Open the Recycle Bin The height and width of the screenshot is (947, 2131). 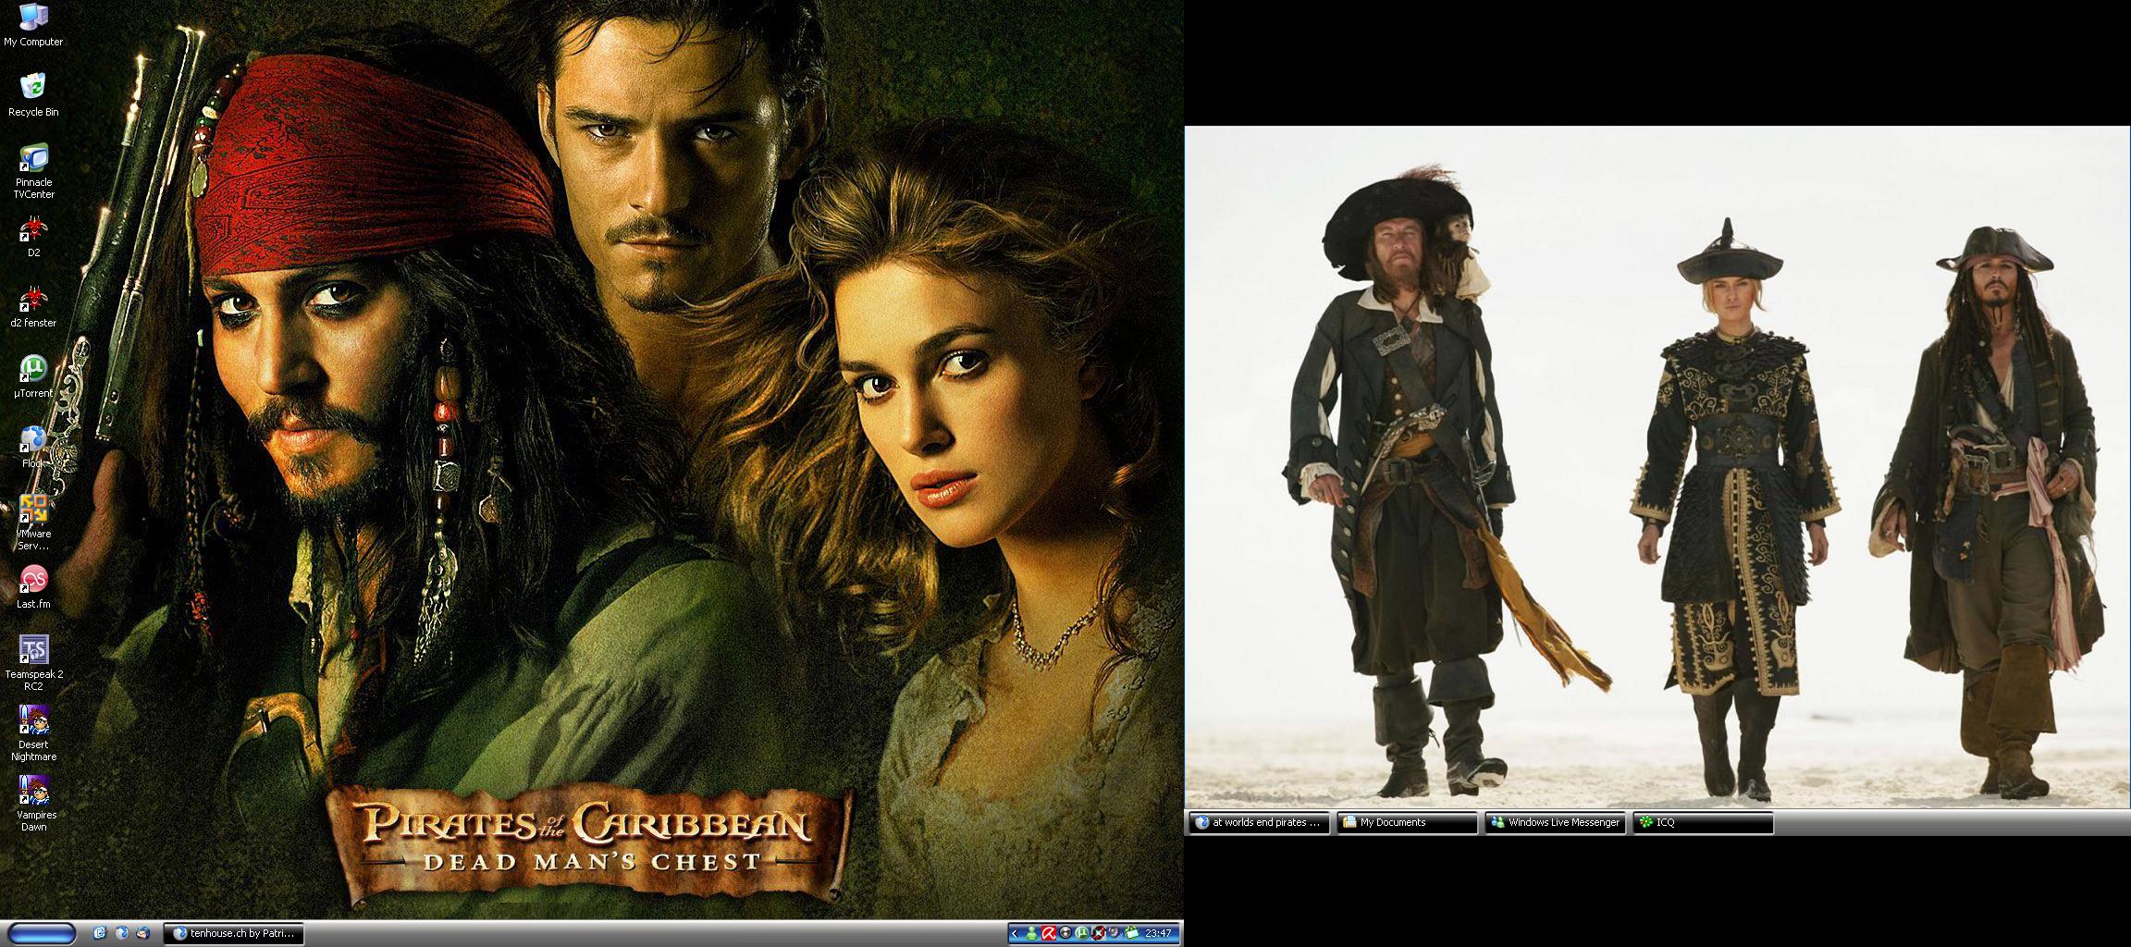pyautogui.click(x=33, y=87)
